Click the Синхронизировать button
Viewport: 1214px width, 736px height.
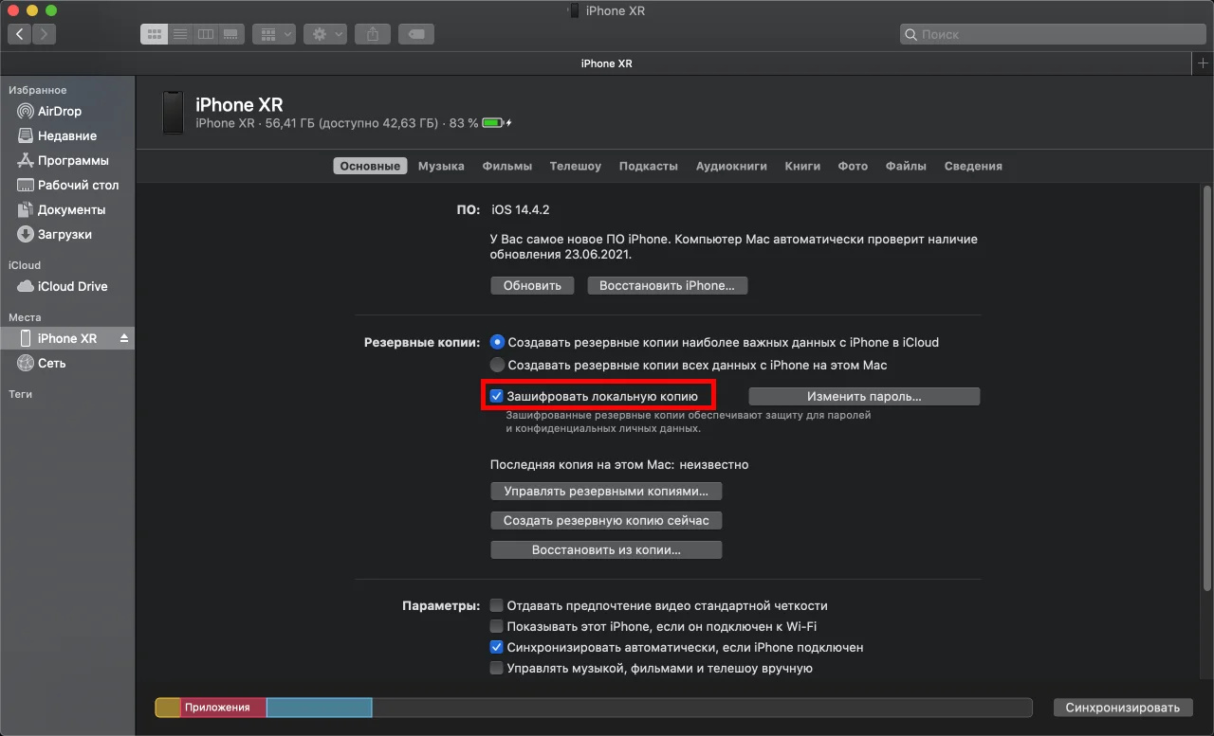pyautogui.click(x=1122, y=708)
